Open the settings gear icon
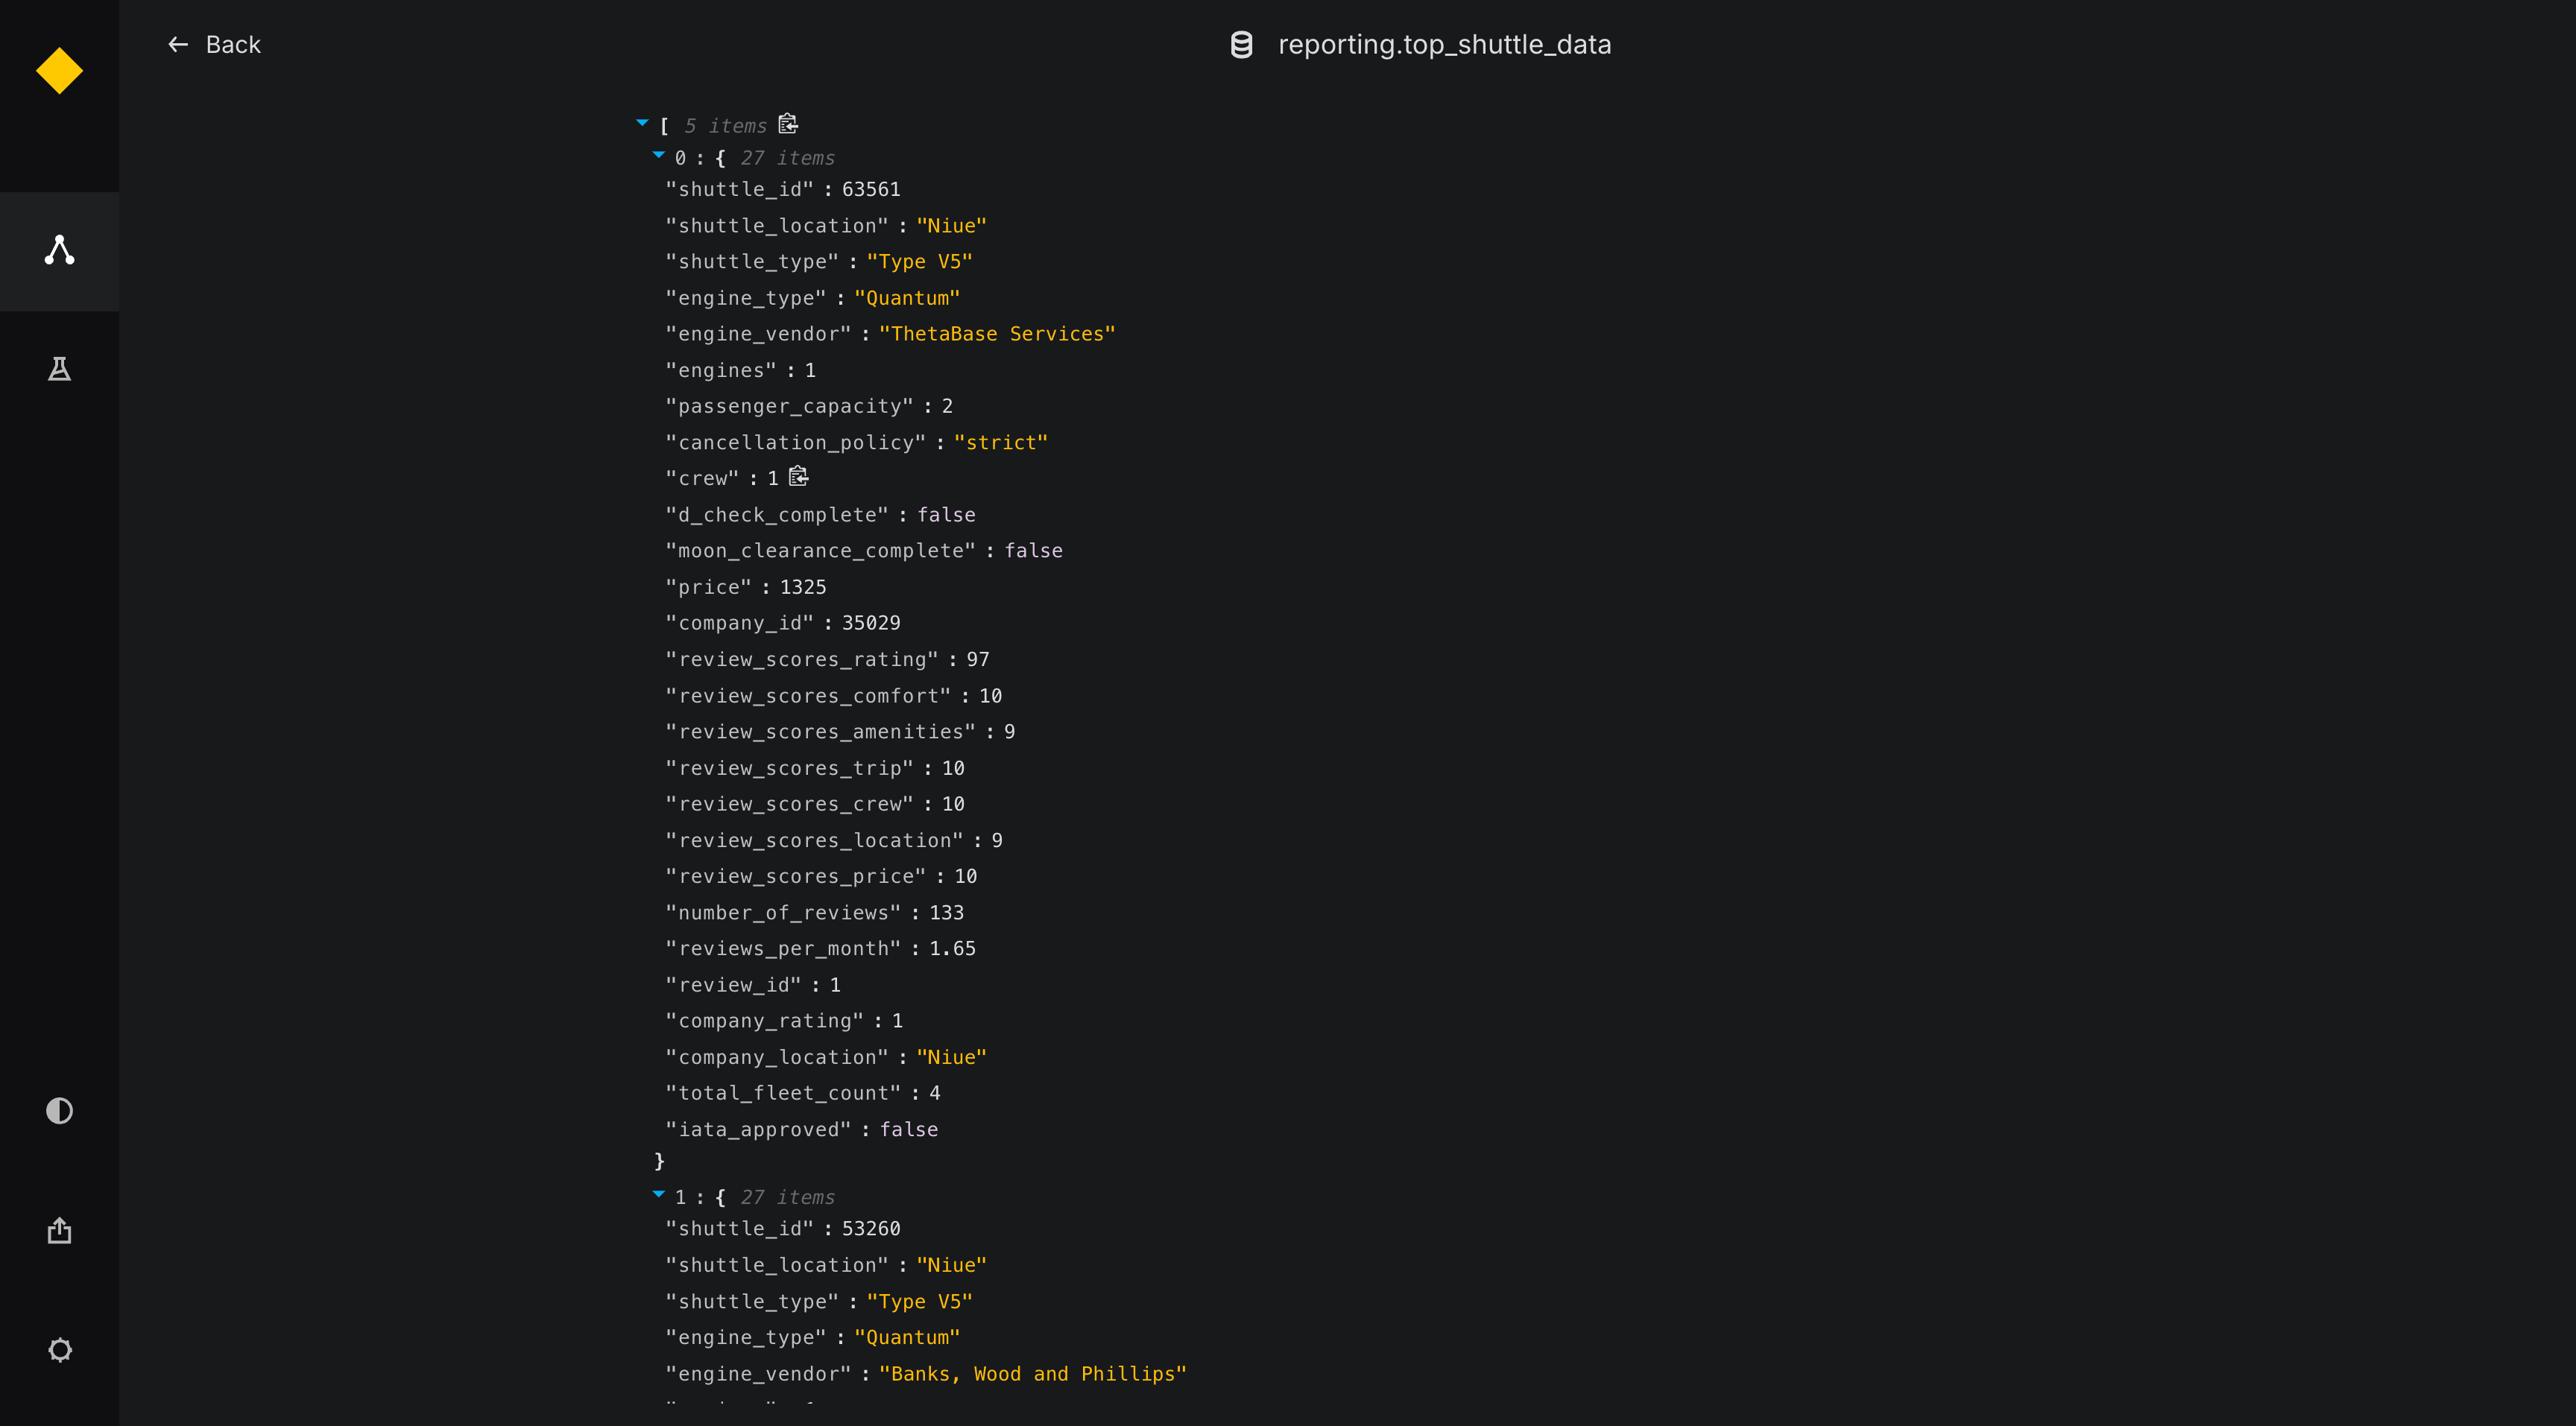 pyautogui.click(x=59, y=1350)
